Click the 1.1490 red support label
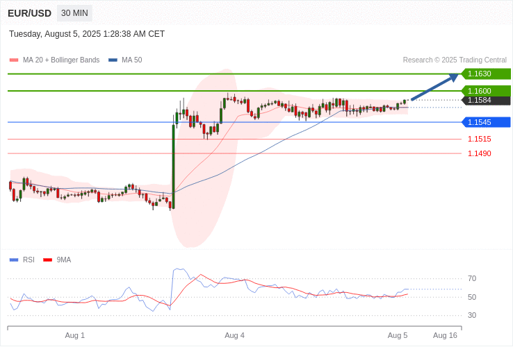Screen dimensions: 513x347 click(x=480, y=153)
